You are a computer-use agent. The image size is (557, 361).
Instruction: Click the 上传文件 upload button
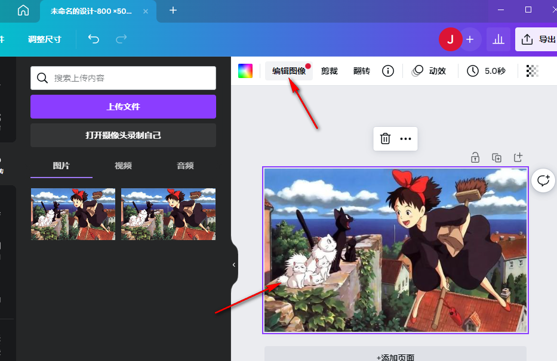click(x=122, y=107)
